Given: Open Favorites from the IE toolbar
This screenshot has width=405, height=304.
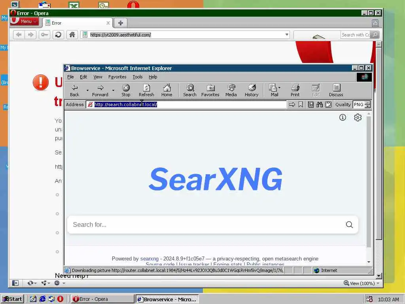Looking at the screenshot, I should tap(210, 90).
